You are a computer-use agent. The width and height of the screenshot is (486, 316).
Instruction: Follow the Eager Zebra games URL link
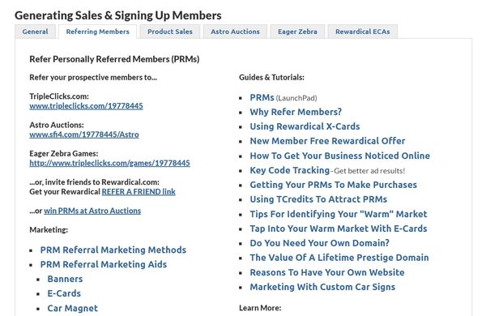(x=109, y=163)
